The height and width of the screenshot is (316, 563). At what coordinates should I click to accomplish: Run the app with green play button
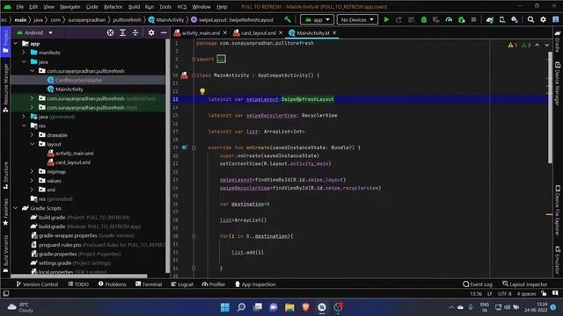click(386, 19)
